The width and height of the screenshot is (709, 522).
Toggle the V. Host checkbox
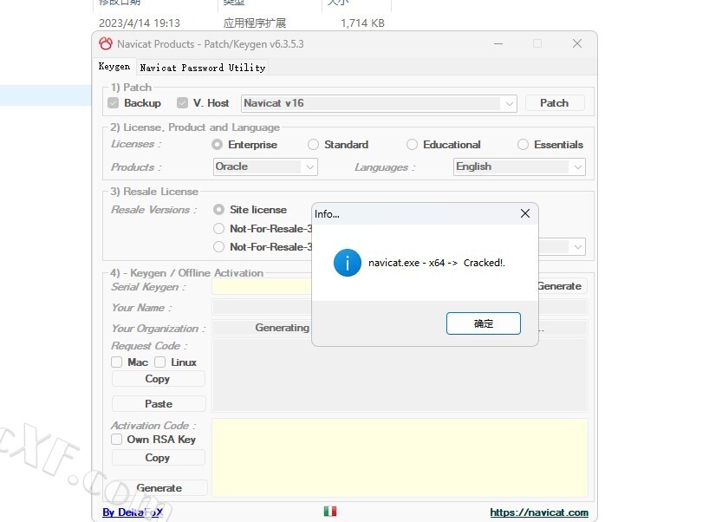[x=182, y=103]
